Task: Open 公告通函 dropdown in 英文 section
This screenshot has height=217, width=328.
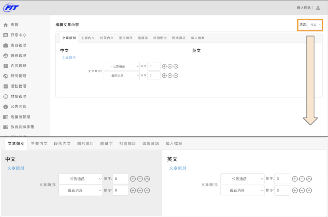Action: pyautogui.click(x=242, y=179)
